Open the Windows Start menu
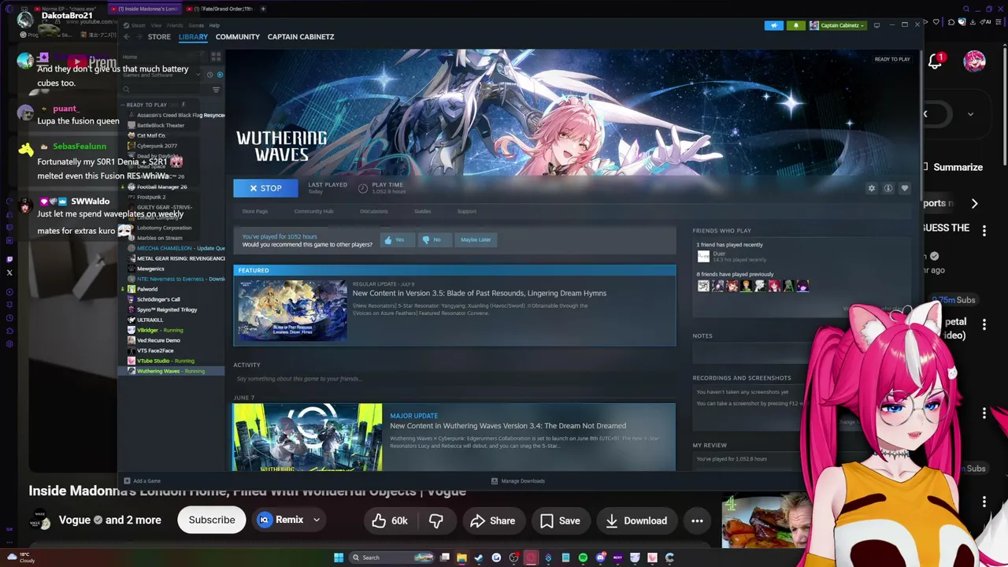Image resolution: width=1008 pixels, height=567 pixels. tap(339, 558)
